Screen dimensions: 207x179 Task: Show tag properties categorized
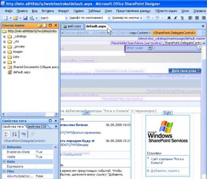pyautogui.click(x=7, y=134)
